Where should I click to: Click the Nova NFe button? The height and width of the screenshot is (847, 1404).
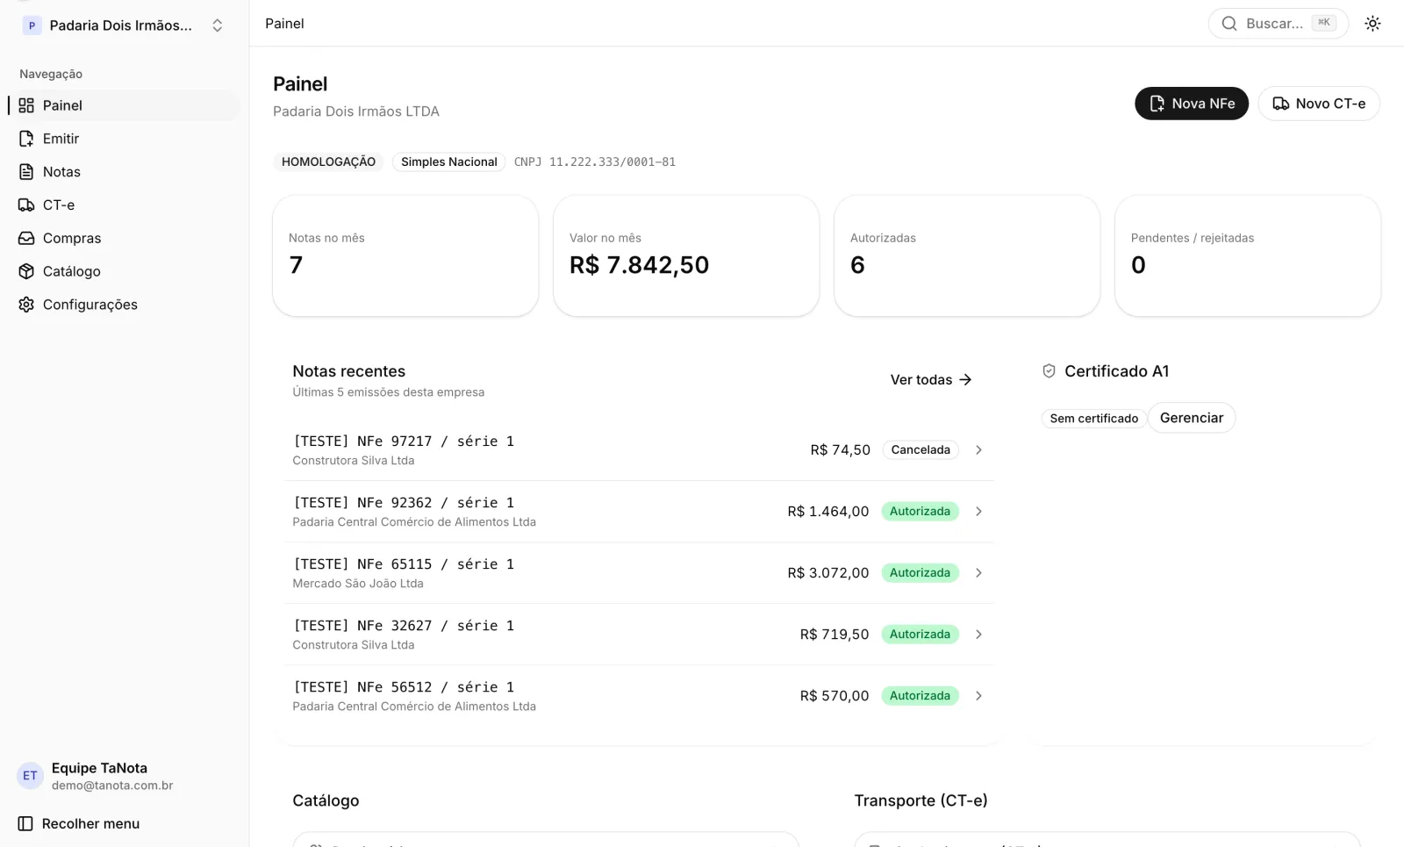pos(1191,104)
